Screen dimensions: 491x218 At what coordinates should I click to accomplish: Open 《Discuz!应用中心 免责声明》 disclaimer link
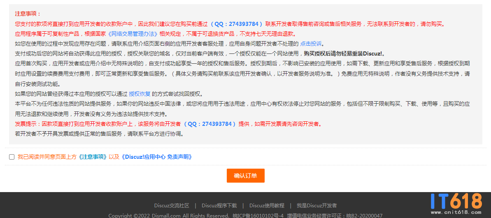click(x=156, y=157)
